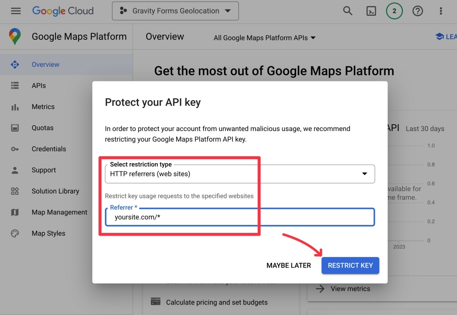Open the three-dot more options icon
457x315 pixels.
click(441, 11)
